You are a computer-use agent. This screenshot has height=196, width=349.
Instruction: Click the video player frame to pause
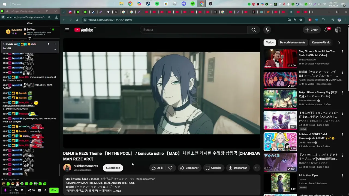pyautogui.click(x=162, y=93)
